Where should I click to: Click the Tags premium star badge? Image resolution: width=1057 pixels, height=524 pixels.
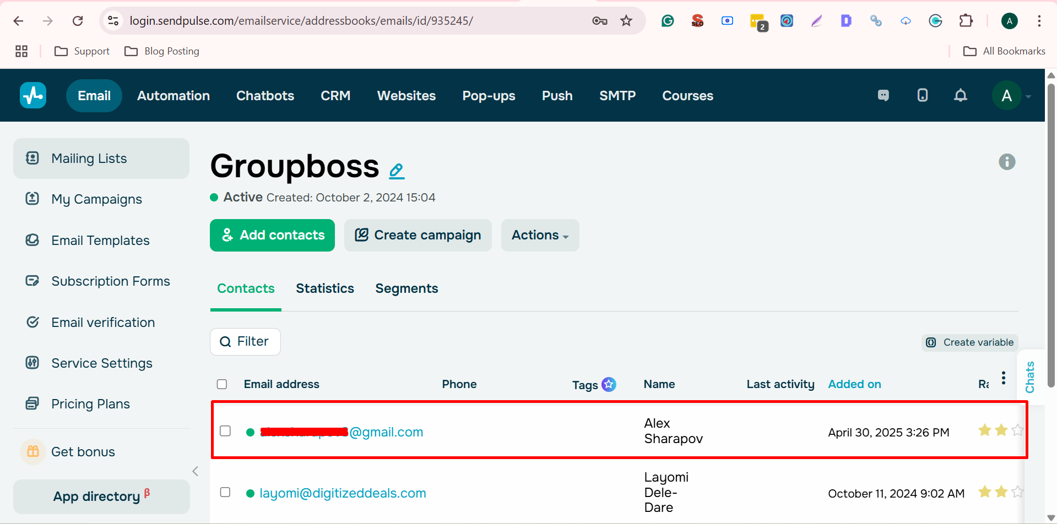[609, 384]
